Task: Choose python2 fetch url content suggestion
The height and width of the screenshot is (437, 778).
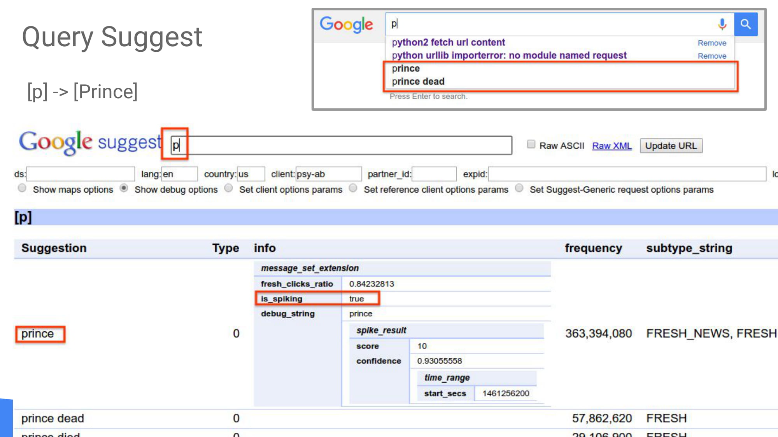Action: click(448, 42)
